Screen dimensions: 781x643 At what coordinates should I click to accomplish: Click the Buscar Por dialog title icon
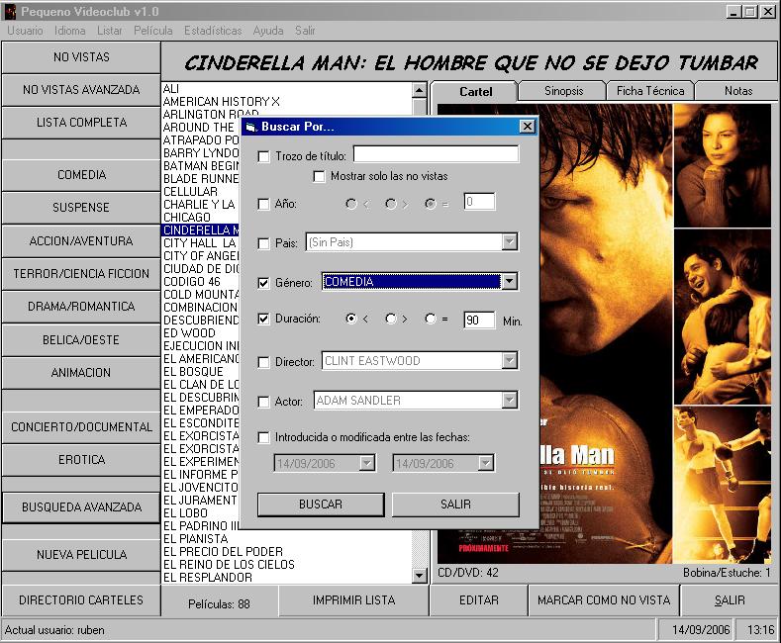coord(251,127)
